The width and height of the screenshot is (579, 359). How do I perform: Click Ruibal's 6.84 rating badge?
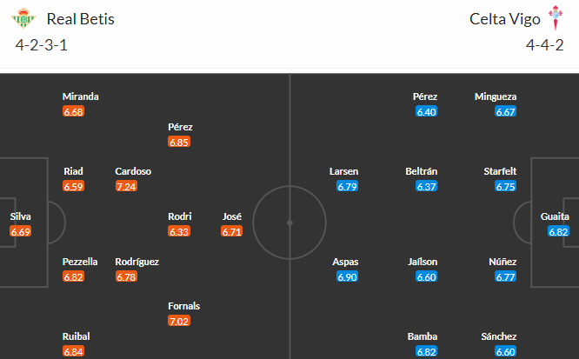[x=74, y=351]
